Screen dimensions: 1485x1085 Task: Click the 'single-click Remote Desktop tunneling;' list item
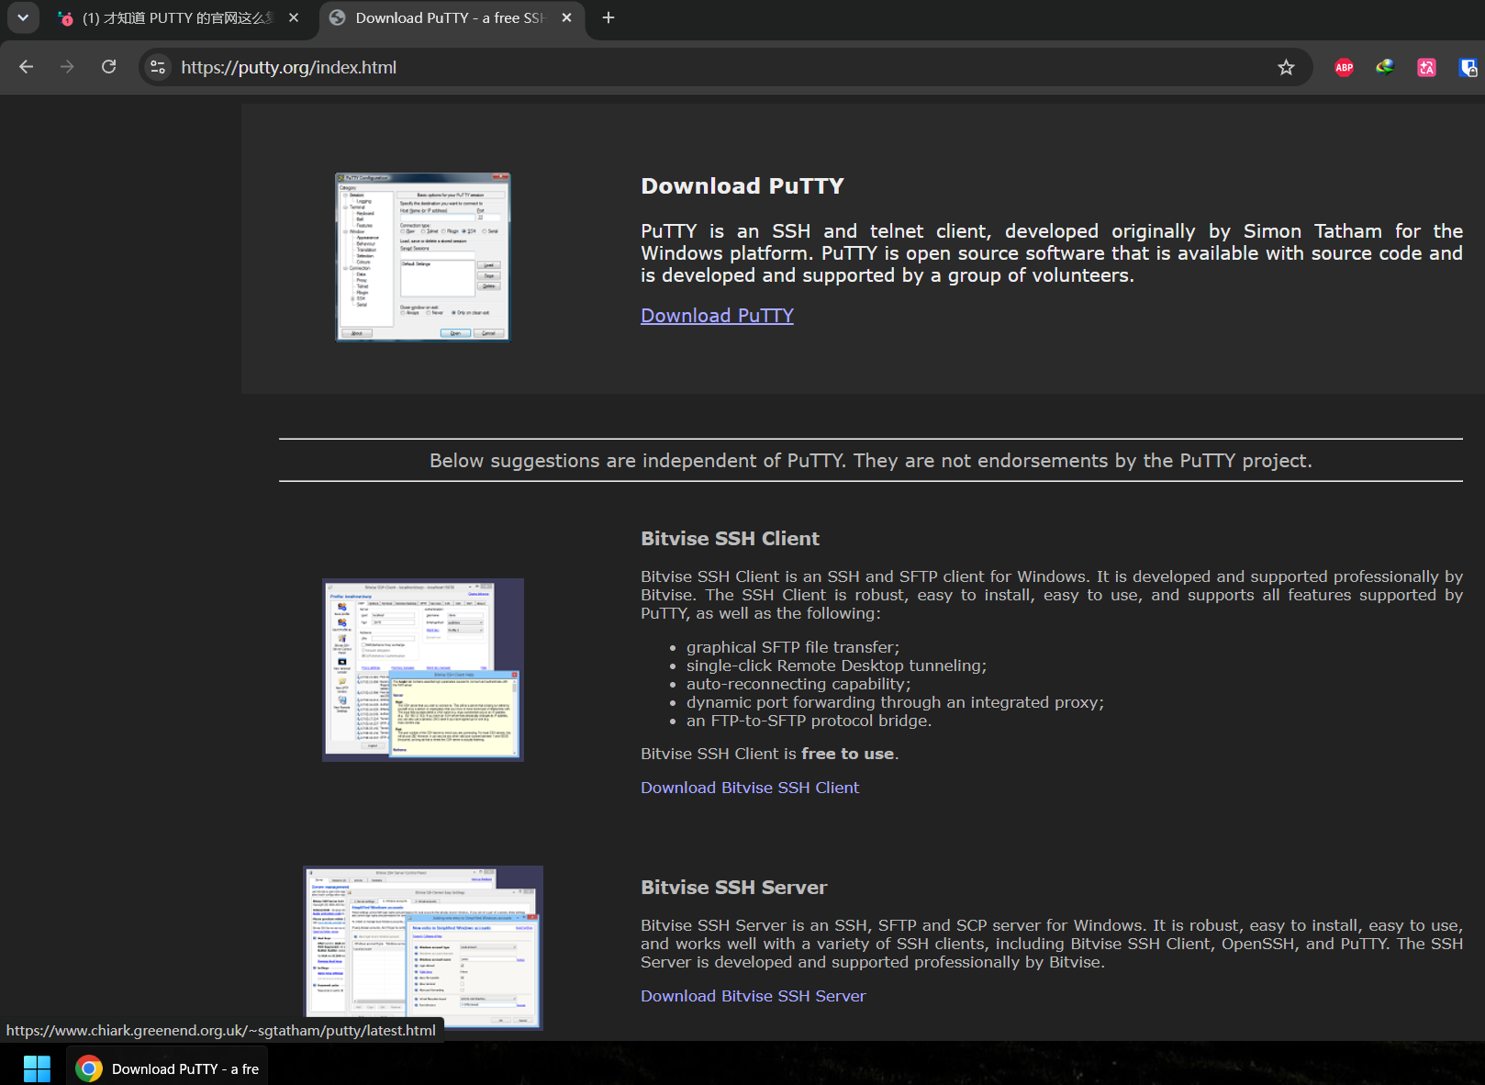(x=837, y=666)
